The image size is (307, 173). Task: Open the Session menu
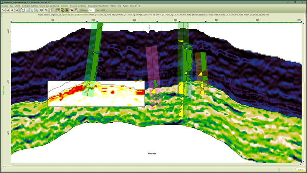click(x=5, y=6)
